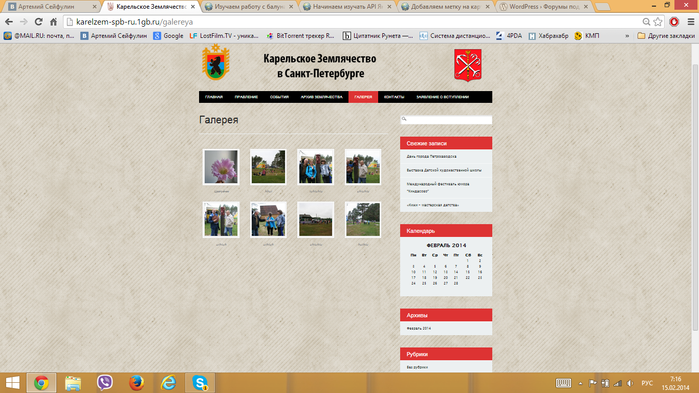Viewport: 699px width, 393px height.
Task: Show hidden system tray icons arrow
Action: pyautogui.click(x=580, y=383)
